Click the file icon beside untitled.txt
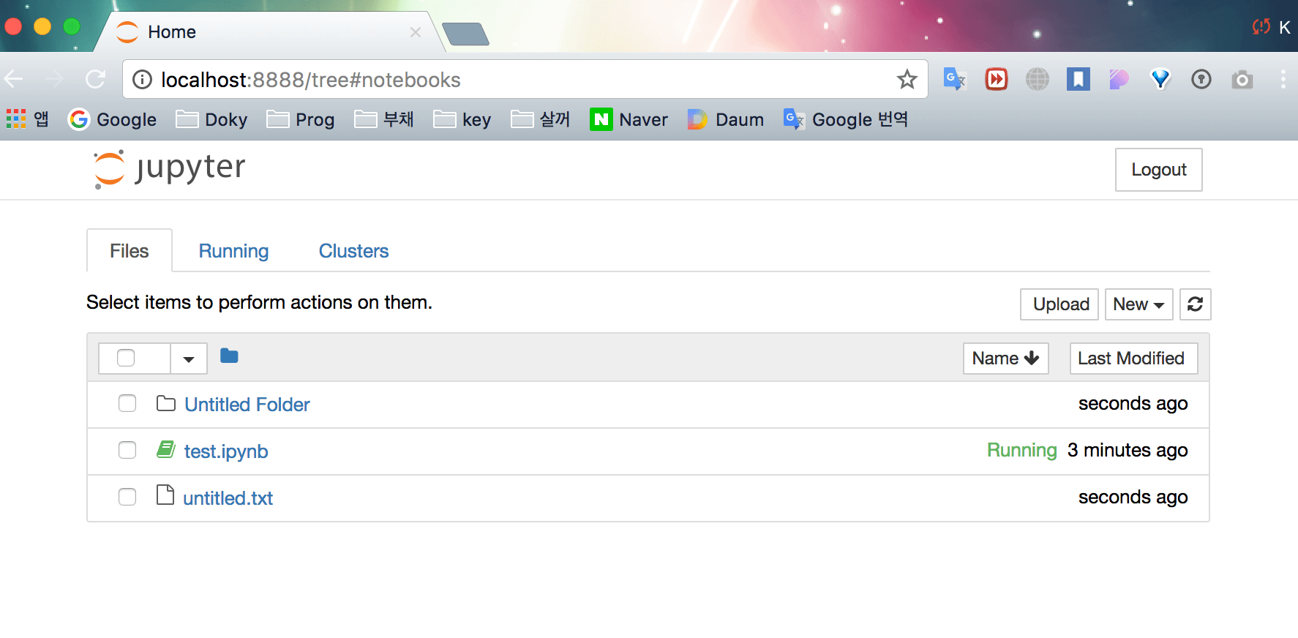Image resolution: width=1298 pixels, height=638 pixels. point(165,495)
